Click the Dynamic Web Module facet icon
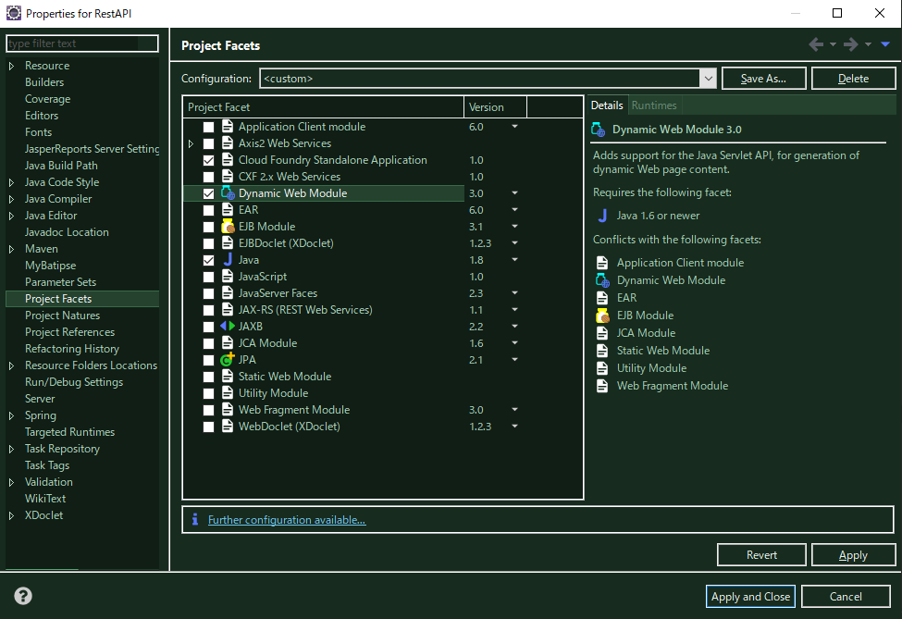 228,192
